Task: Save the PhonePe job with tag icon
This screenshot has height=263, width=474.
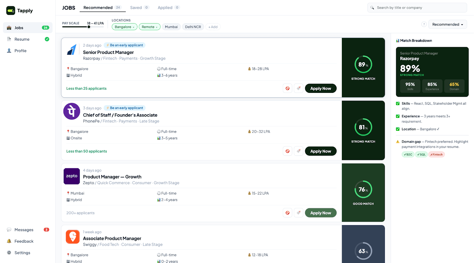Action: click(x=299, y=151)
